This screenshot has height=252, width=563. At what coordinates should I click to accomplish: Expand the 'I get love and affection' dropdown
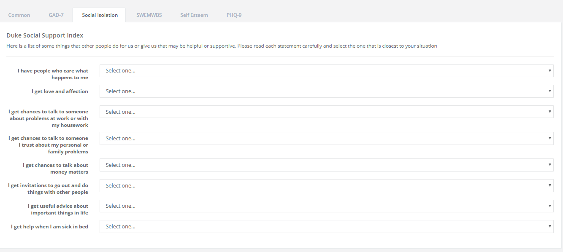[327, 91]
